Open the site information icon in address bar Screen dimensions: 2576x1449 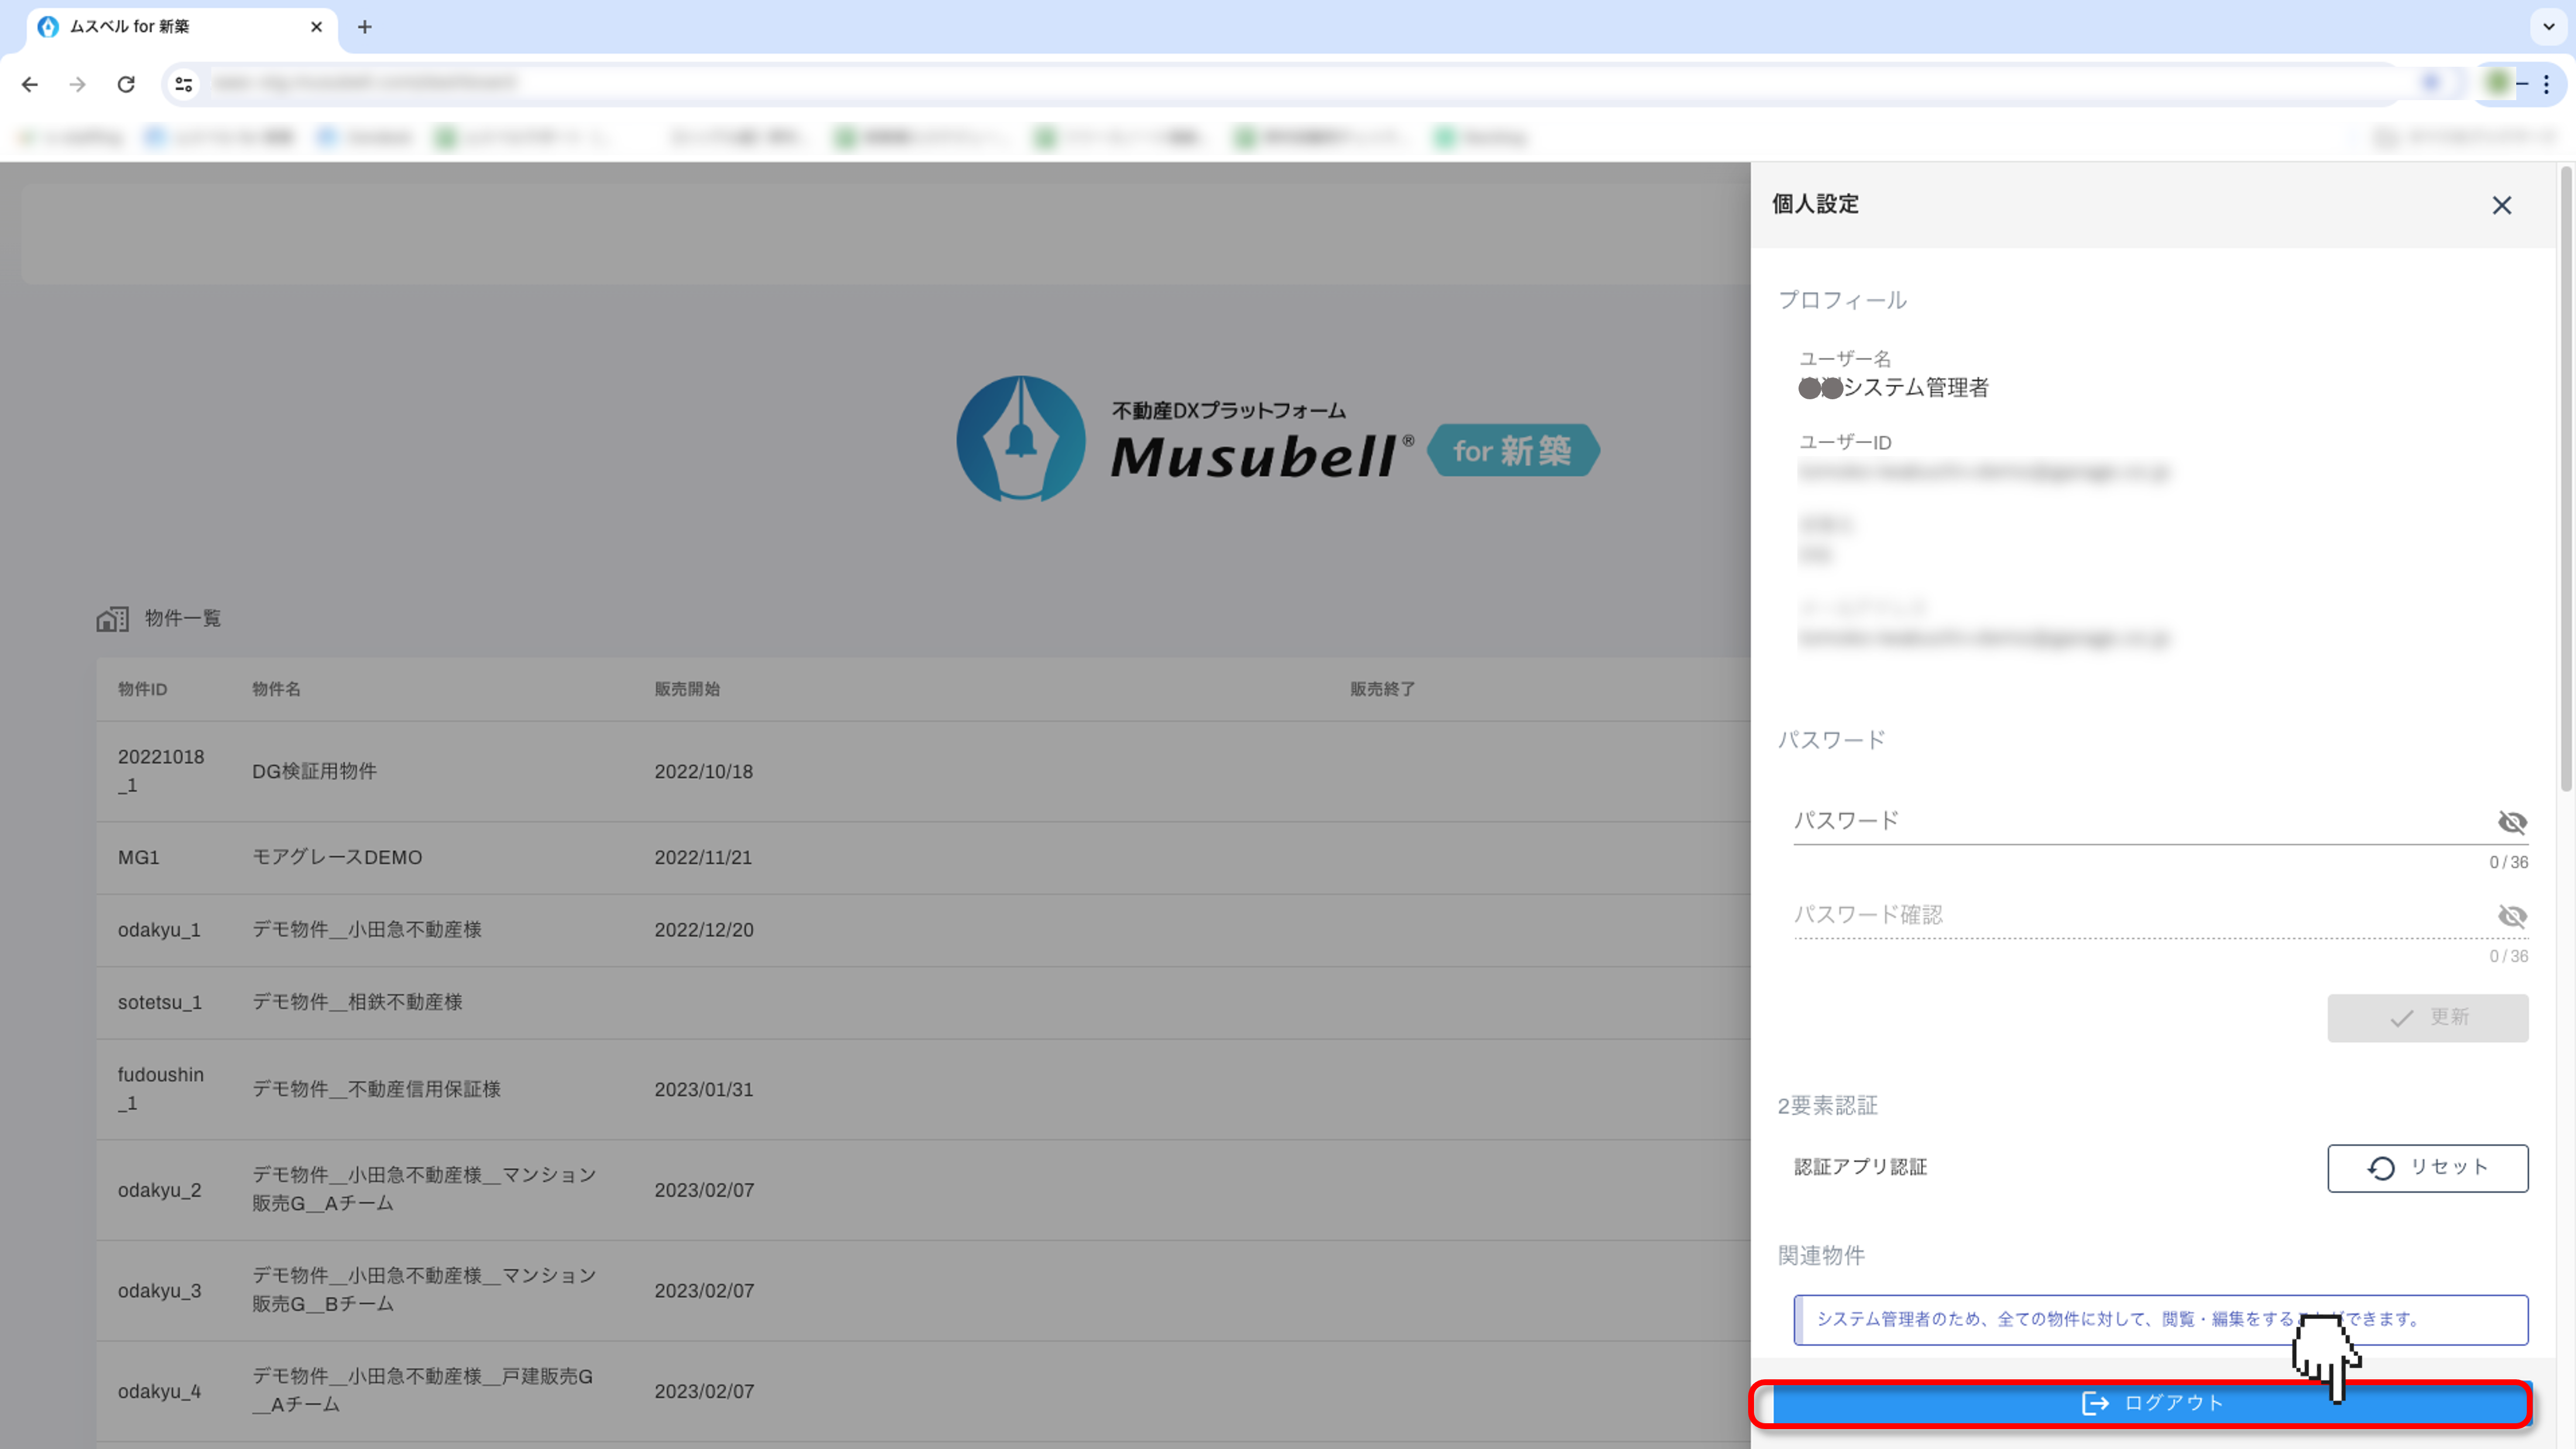pos(184,85)
